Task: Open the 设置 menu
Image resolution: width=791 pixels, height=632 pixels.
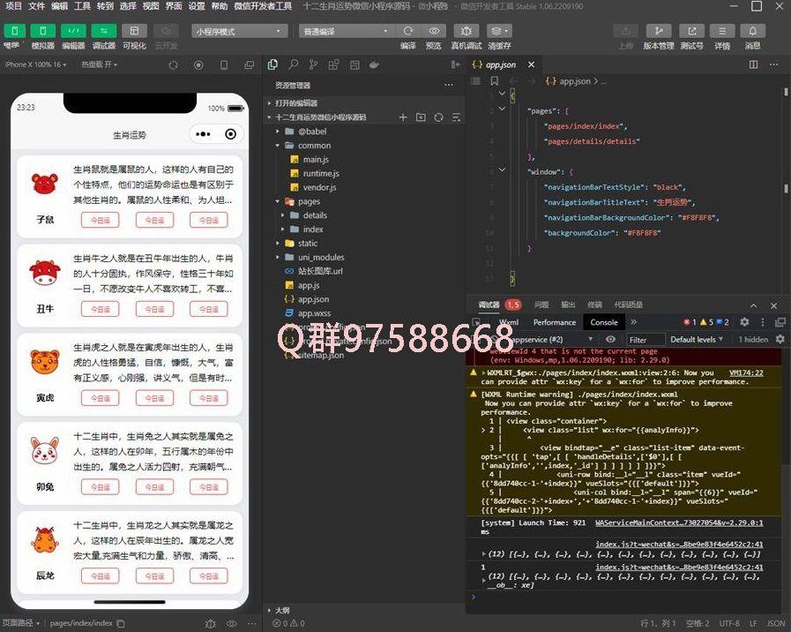Action: click(197, 6)
